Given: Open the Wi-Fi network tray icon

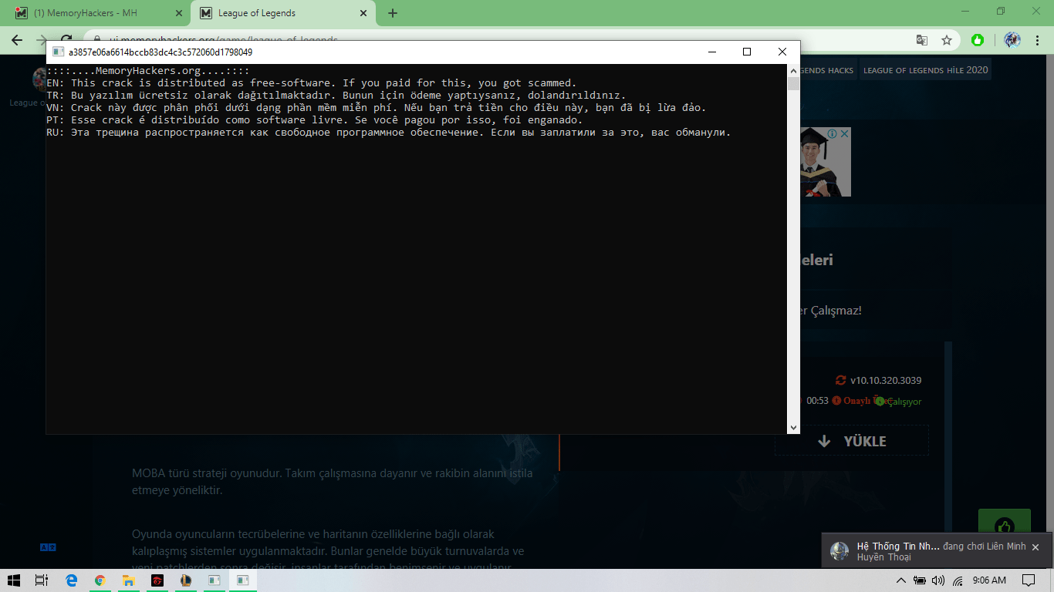Looking at the screenshot, I should (x=958, y=580).
